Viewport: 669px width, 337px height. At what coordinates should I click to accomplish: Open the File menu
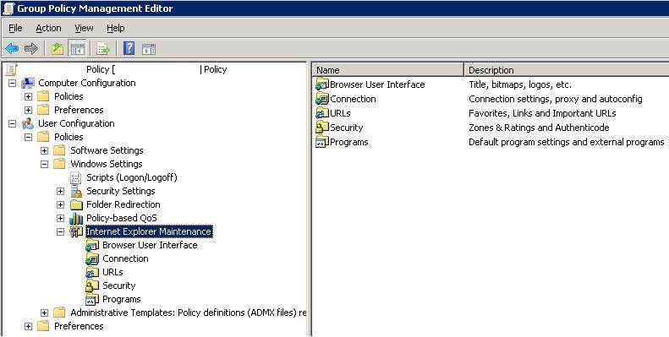[x=15, y=28]
